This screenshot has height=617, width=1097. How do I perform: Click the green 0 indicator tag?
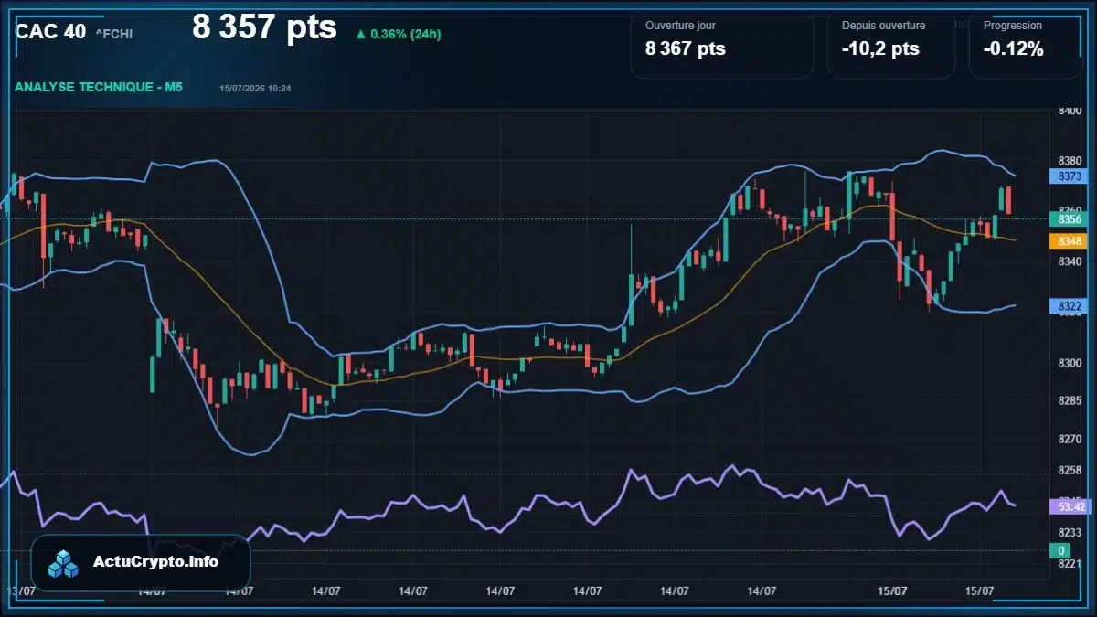[x=1060, y=550]
